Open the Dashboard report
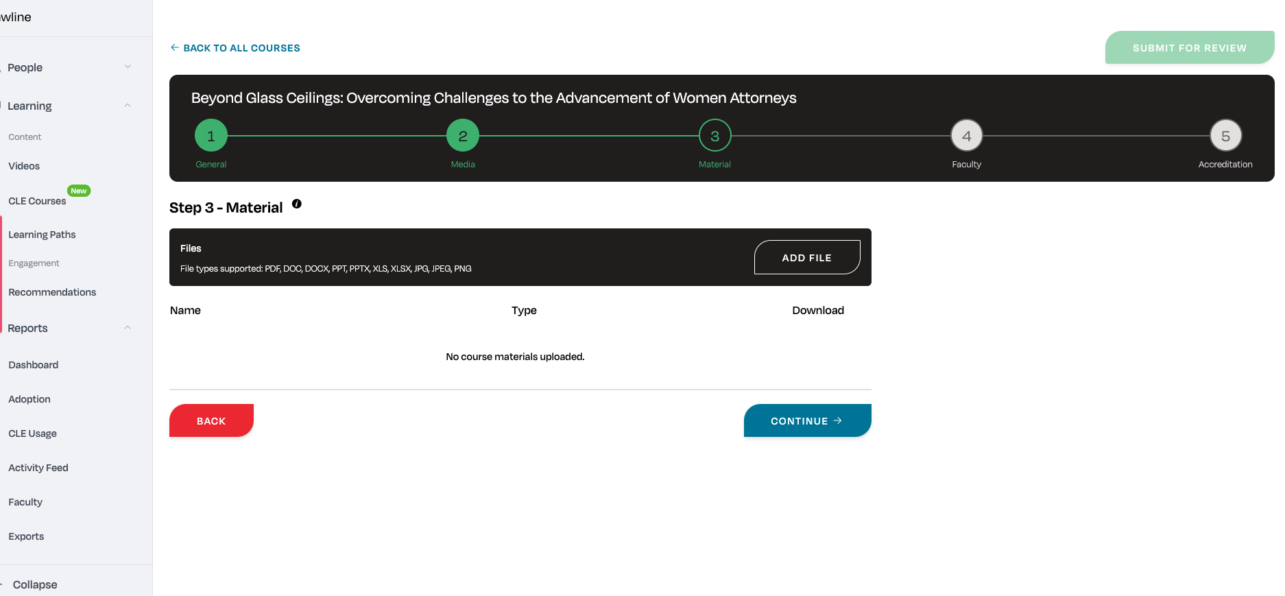 (x=33, y=365)
